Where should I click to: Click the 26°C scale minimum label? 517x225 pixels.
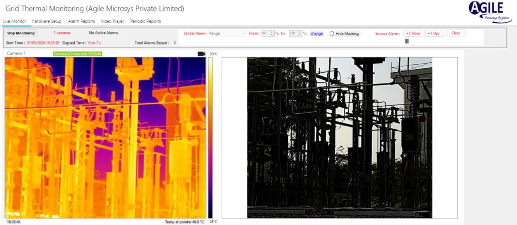pos(214,221)
